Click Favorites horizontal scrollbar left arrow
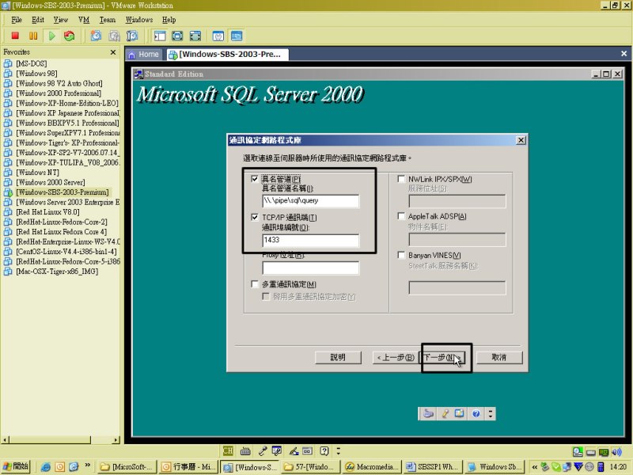The height and width of the screenshot is (475, 633). (x=6, y=440)
